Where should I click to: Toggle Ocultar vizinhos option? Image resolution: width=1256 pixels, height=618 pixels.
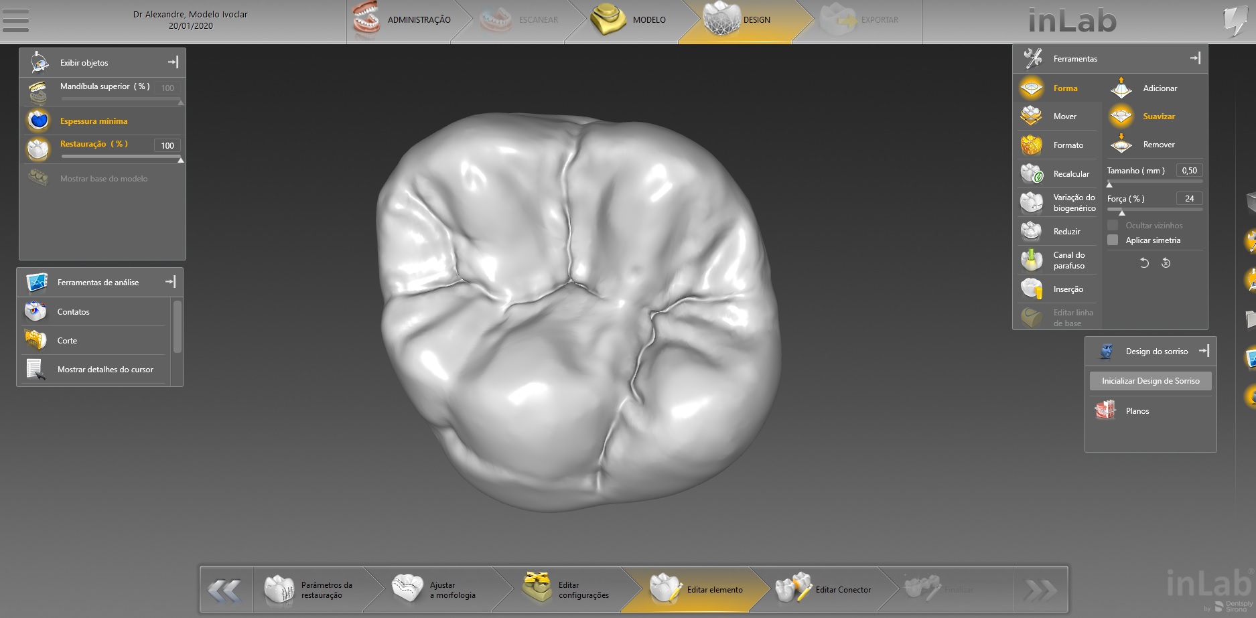(1114, 225)
